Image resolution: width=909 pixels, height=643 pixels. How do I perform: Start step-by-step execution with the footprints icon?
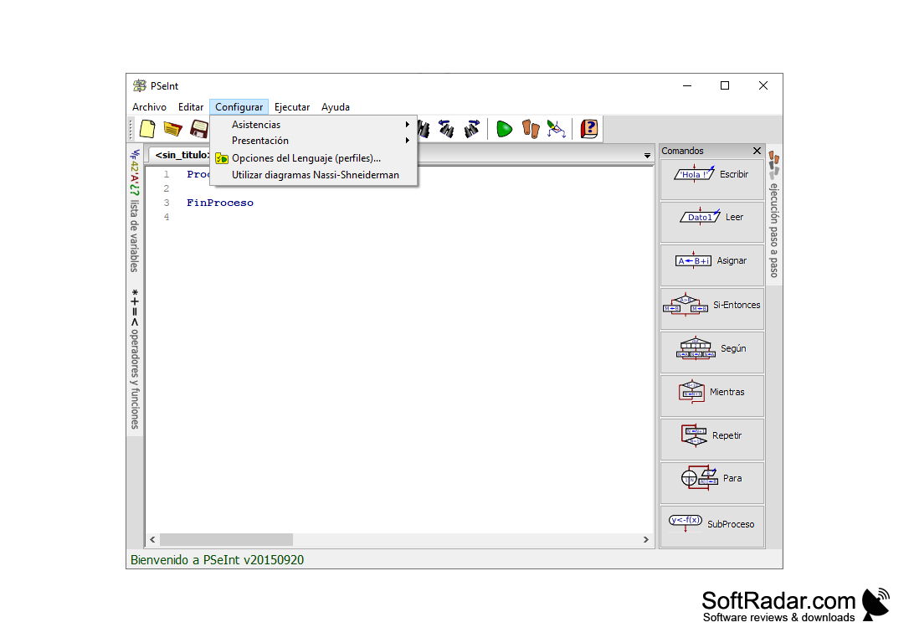click(531, 128)
